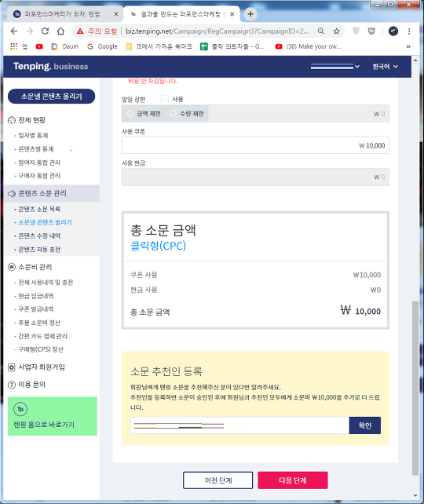Open the account name dropdown in header
This screenshot has height=504, width=424.
click(334, 67)
